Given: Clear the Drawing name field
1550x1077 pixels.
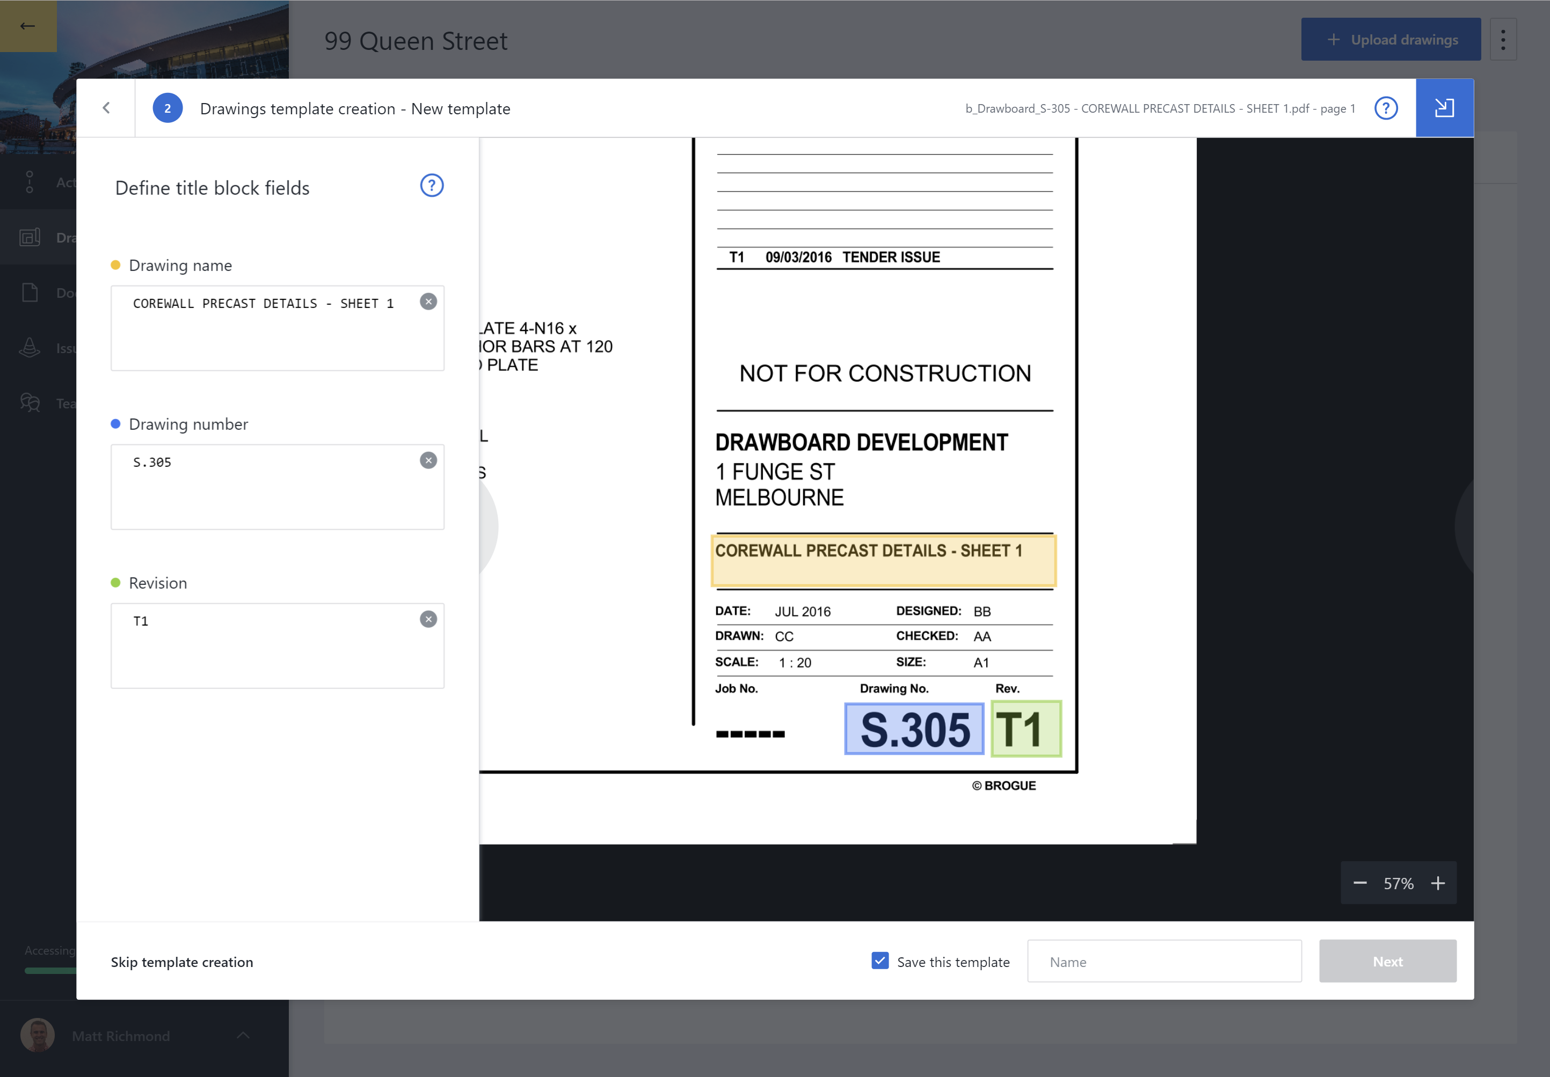Looking at the screenshot, I should pyautogui.click(x=428, y=302).
